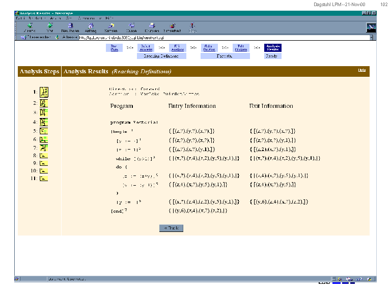The width and height of the screenshot is (391, 293).
Task: Select analysis step 11 icon
Action: 44,179
